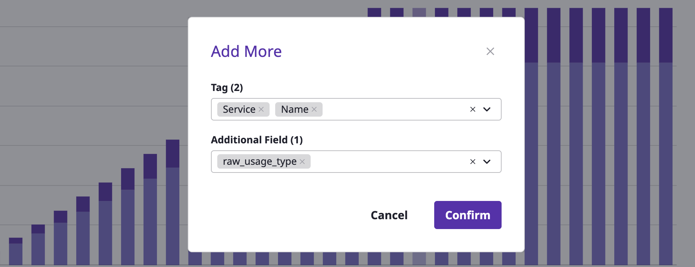Remove the Service tag chip
695x267 pixels.
[261, 109]
